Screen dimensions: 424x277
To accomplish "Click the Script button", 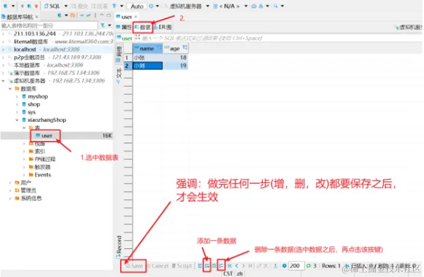I will coord(182,266).
